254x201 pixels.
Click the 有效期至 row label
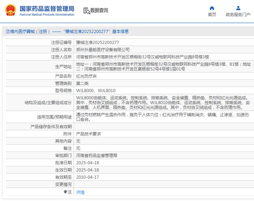click(63, 177)
